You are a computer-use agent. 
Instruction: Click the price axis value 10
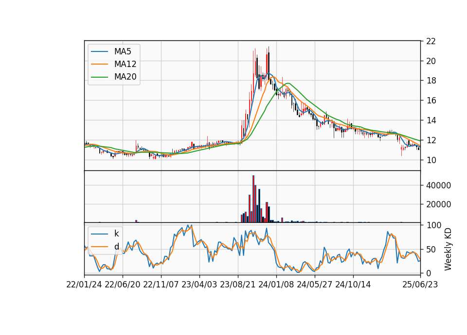click(x=431, y=160)
